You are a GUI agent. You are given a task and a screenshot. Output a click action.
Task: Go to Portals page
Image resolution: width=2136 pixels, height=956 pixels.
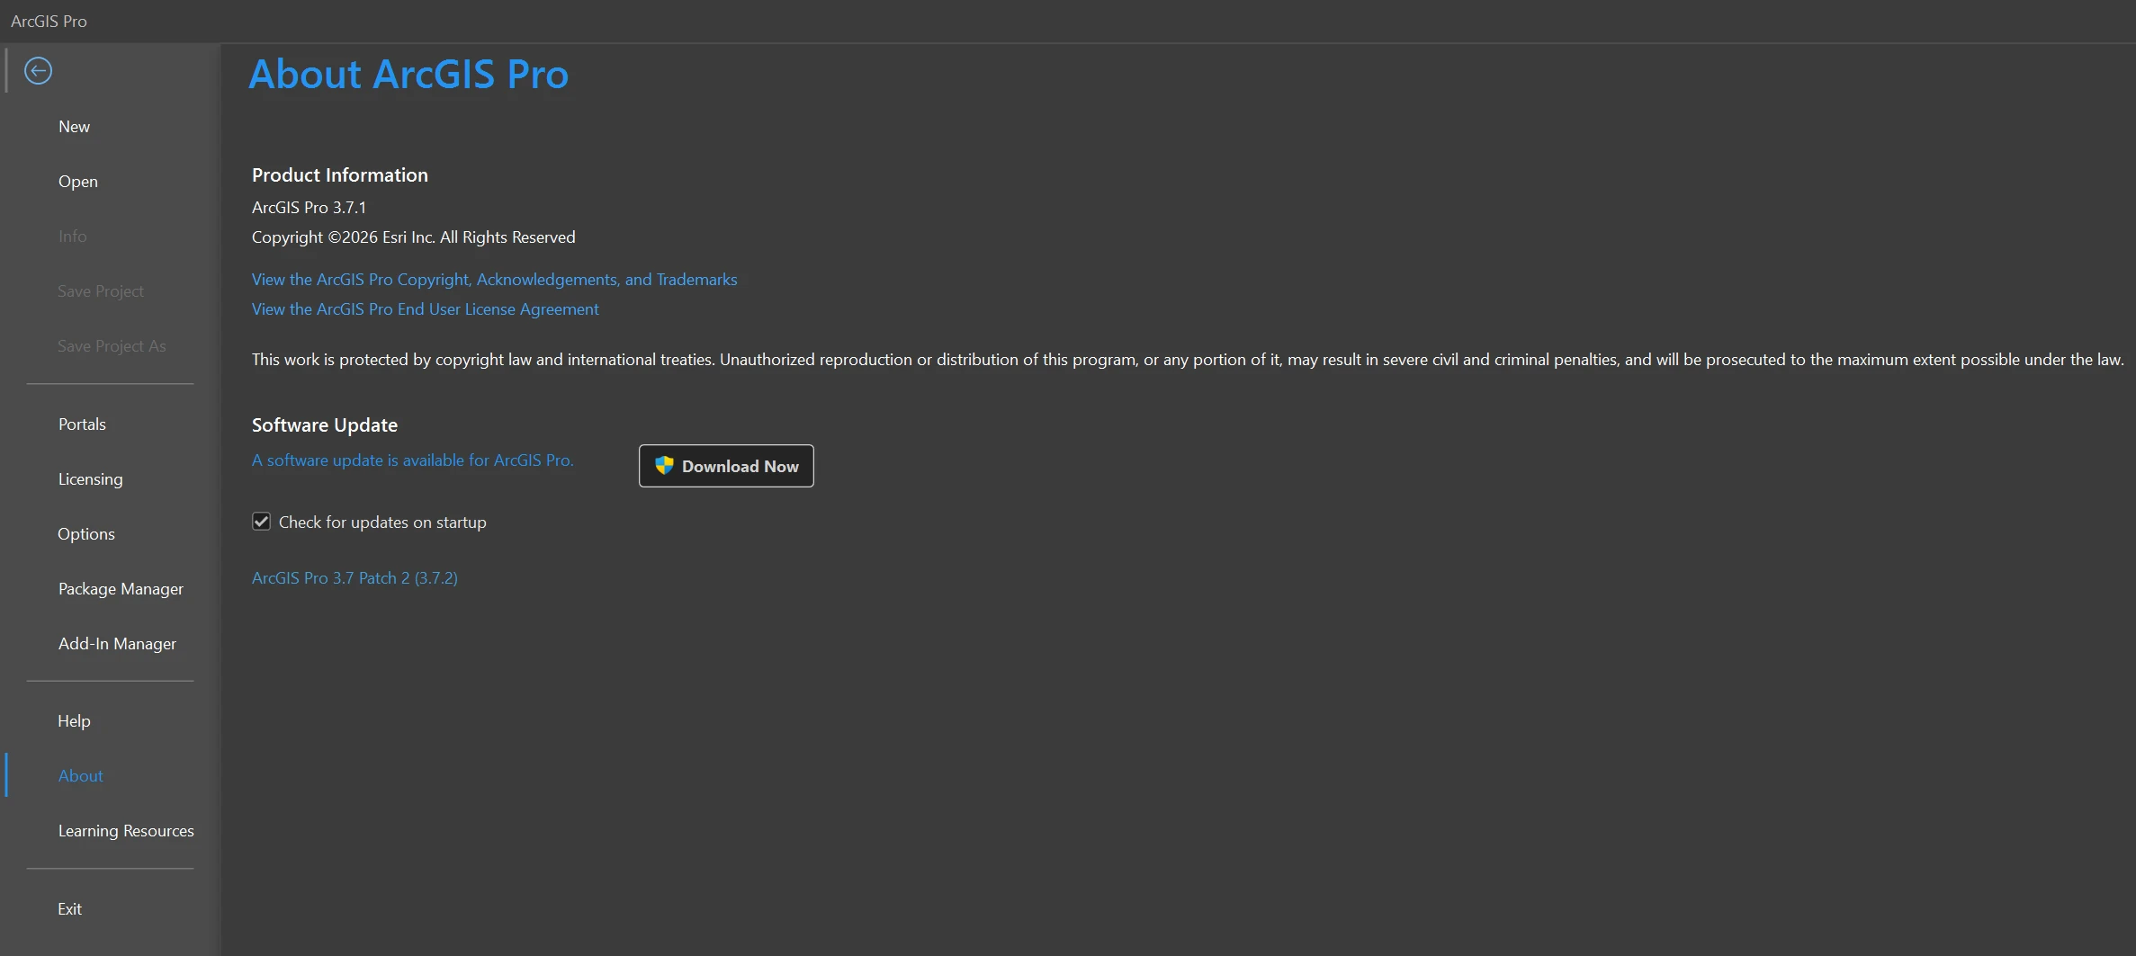pos(82,424)
